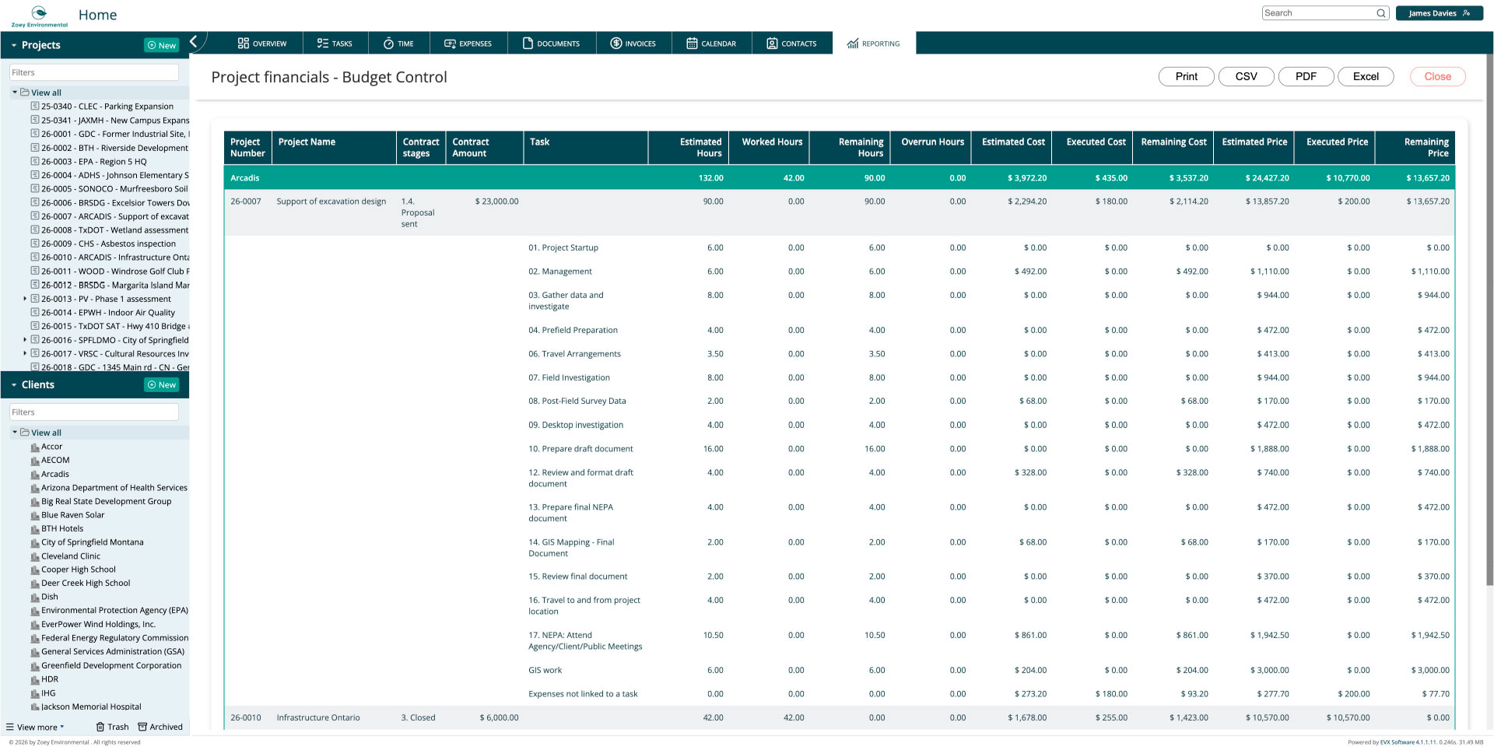Click the Home page title
The image size is (1494, 747).
tap(97, 15)
